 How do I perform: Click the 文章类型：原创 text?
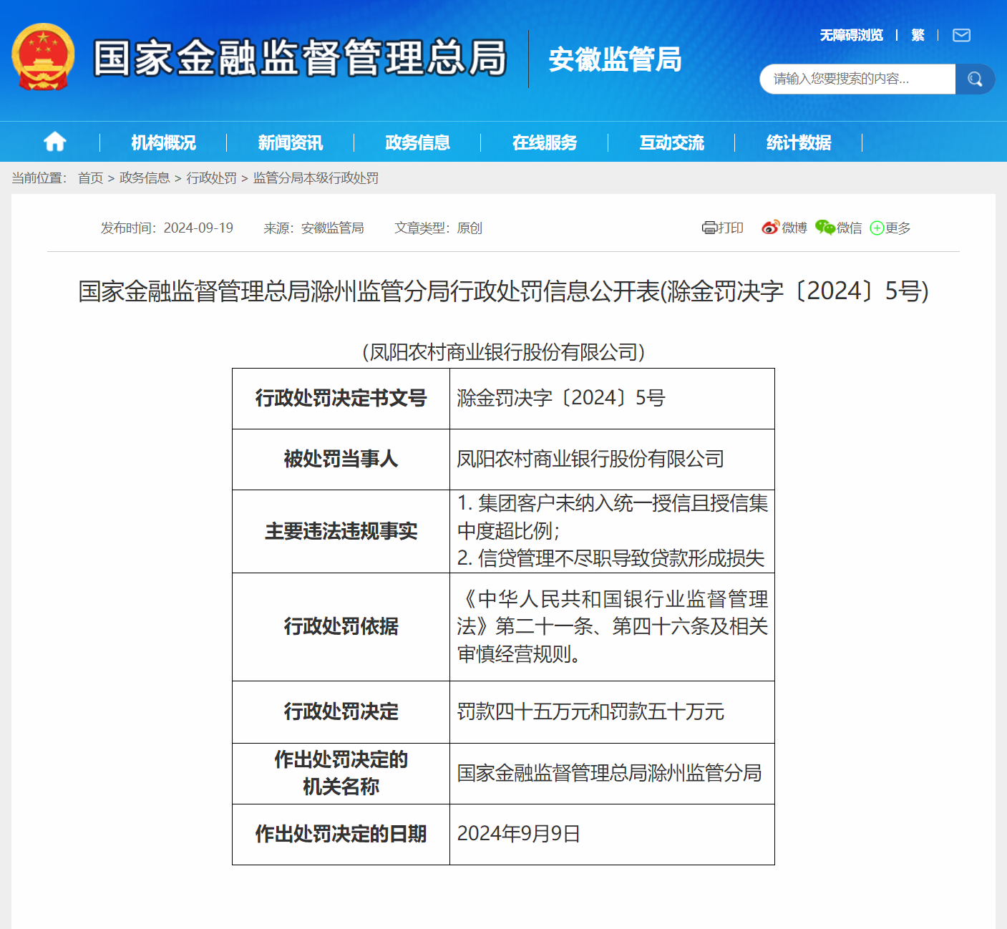pyautogui.click(x=439, y=228)
